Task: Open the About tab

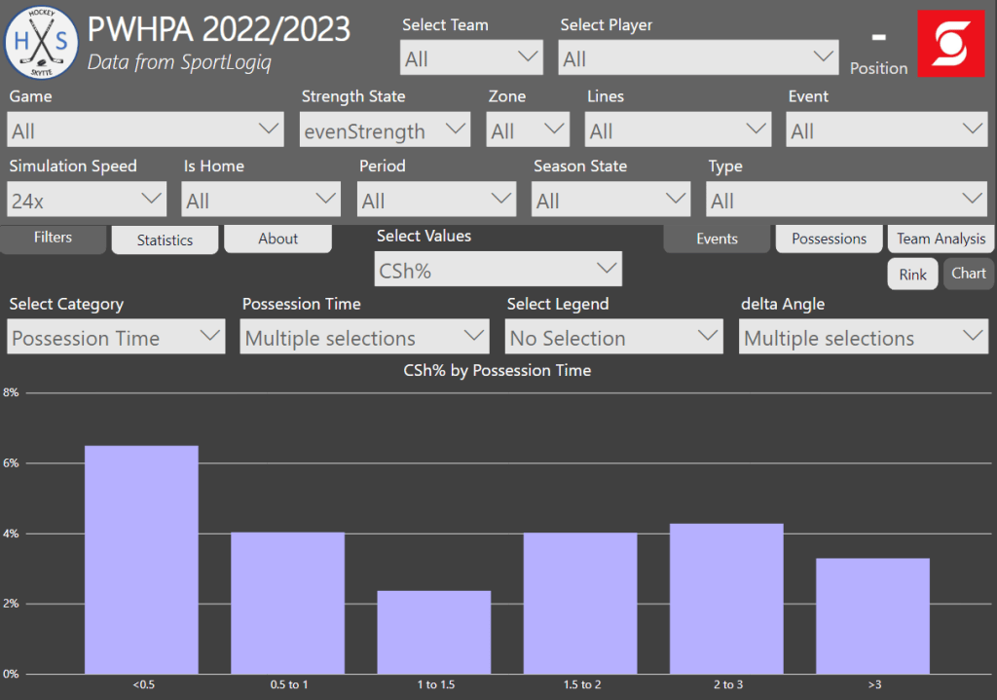Action: 277,239
